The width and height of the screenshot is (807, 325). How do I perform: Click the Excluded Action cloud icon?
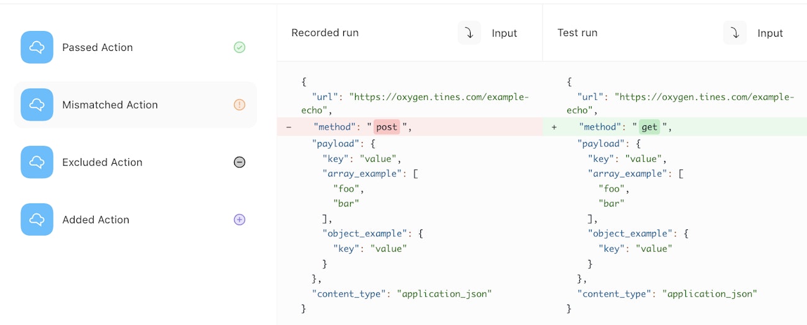(x=37, y=162)
